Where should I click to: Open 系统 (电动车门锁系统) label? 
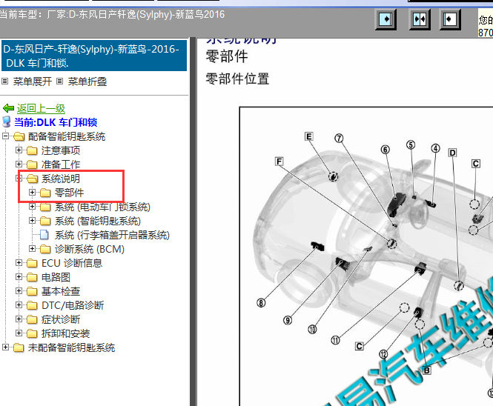102,207
